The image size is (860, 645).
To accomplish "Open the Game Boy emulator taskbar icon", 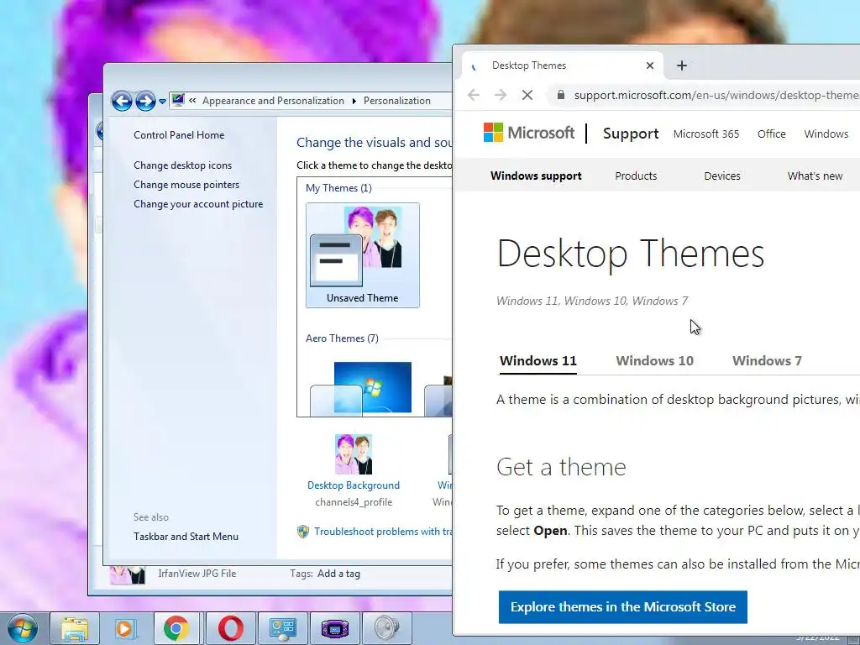I will click(334, 628).
